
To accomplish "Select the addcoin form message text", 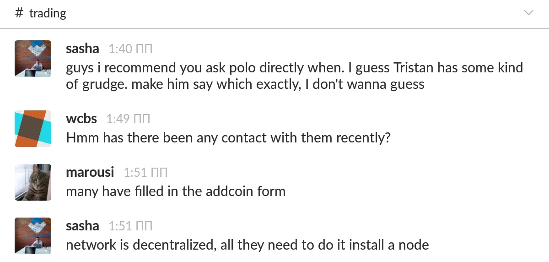I will click(176, 191).
